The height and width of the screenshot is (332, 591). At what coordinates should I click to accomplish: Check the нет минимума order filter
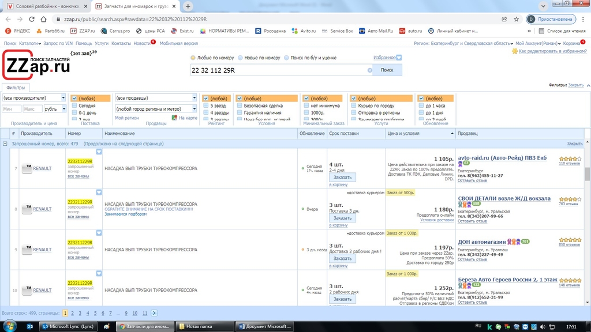click(x=306, y=106)
